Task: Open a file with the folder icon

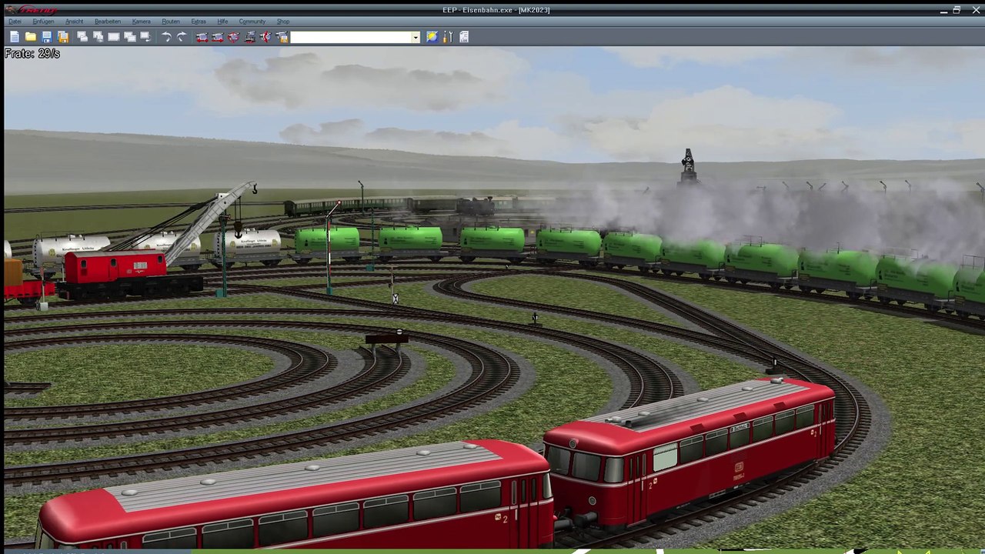Action: click(x=30, y=37)
